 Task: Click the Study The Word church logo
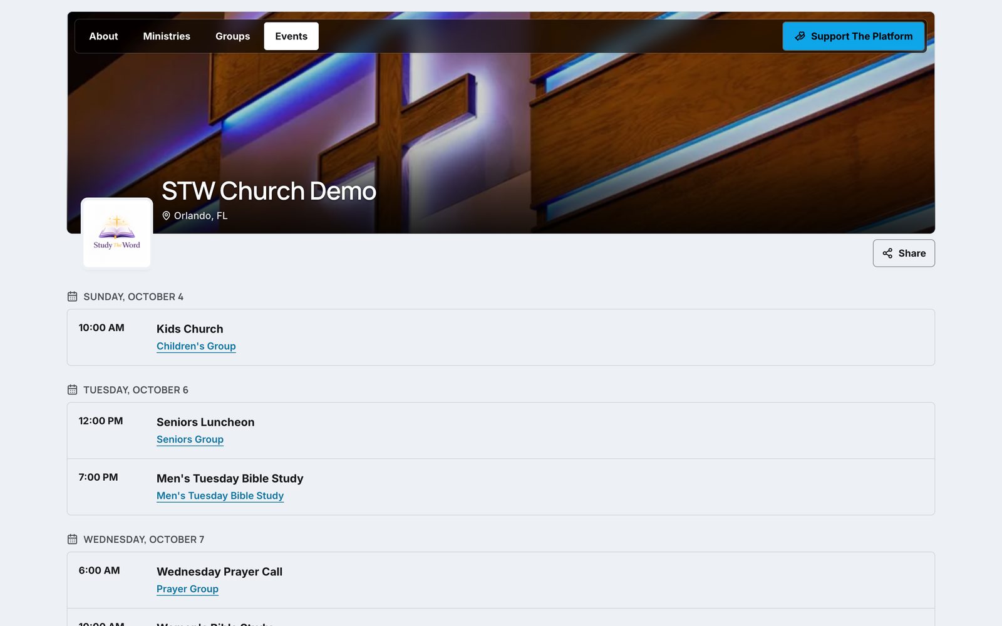(117, 233)
